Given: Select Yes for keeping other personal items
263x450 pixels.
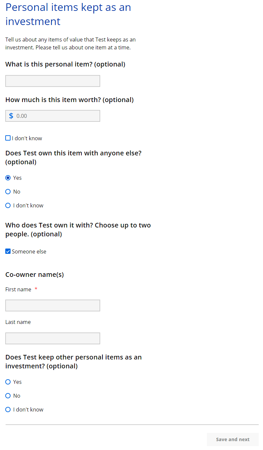Looking at the screenshot, I should coord(8,382).
